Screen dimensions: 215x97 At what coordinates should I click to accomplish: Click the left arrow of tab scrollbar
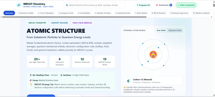point(1,17)
